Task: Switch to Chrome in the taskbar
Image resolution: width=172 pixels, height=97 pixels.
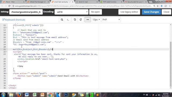Action: 50,95
